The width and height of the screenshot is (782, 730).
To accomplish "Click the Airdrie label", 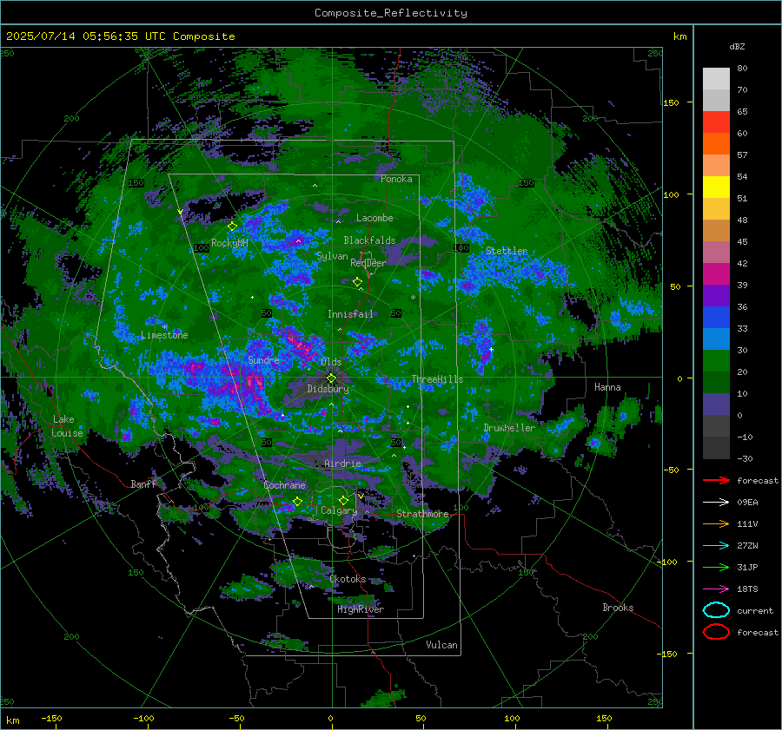I will tap(342, 464).
